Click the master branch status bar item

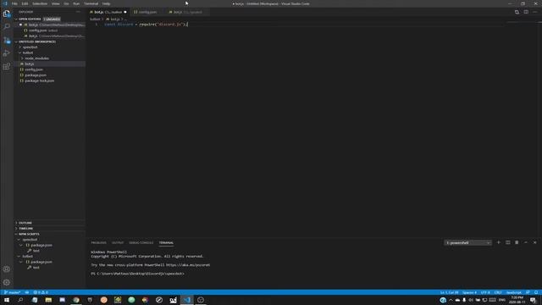(x=13, y=292)
